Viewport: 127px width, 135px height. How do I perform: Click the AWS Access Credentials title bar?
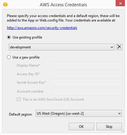63,4
